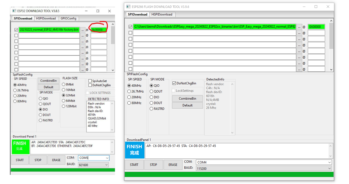Open HSPIDownload tab in ESP8266 window
The height and width of the screenshot is (184, 349).
(x=162, y=14)
